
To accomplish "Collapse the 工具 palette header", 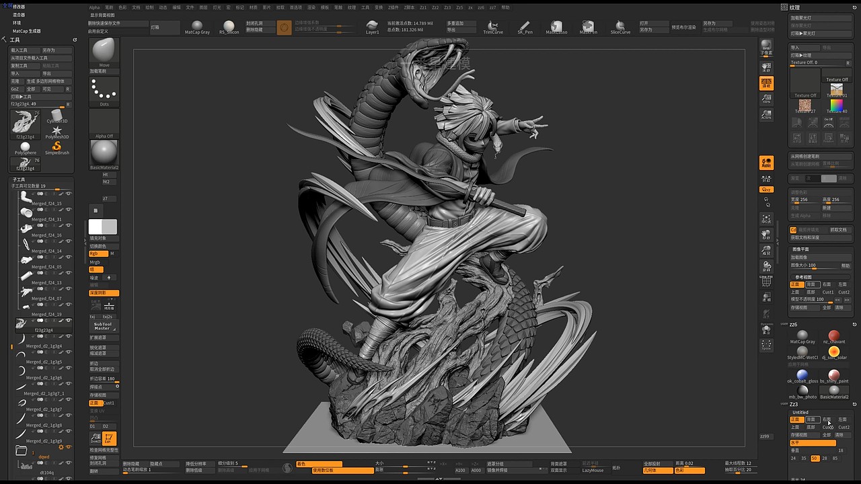I will [x=15, y=40].
